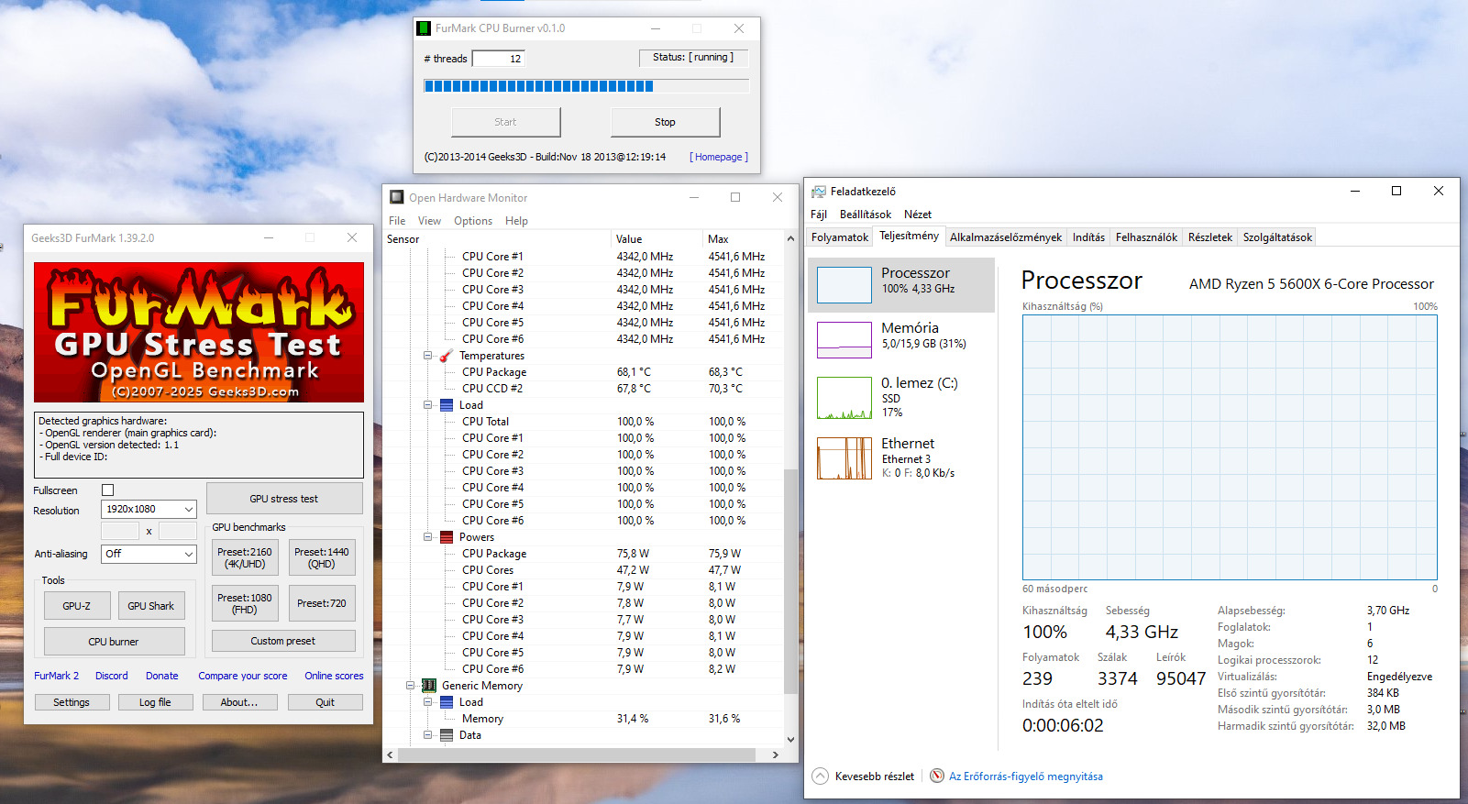The width and height of the screenshot is (1468, 804).
Task: Select the 0. lemez (C:) disk thumbnail
Action: 844,398
